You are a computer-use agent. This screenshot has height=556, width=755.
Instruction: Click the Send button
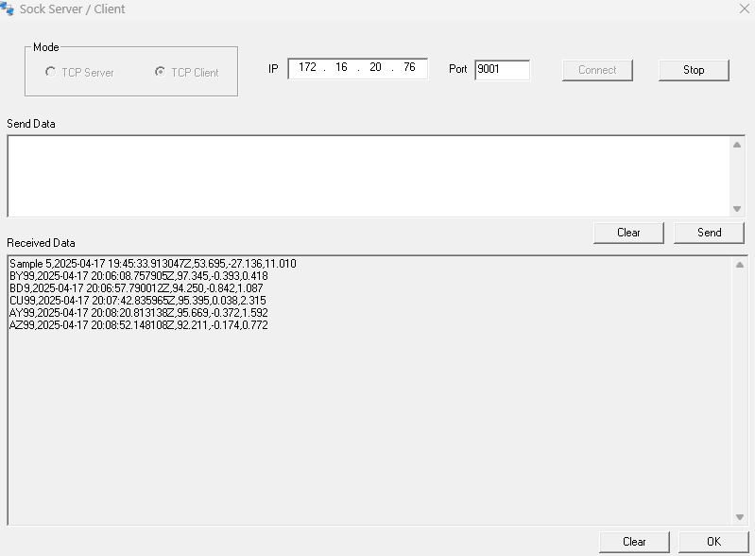[x=709, y=233]
